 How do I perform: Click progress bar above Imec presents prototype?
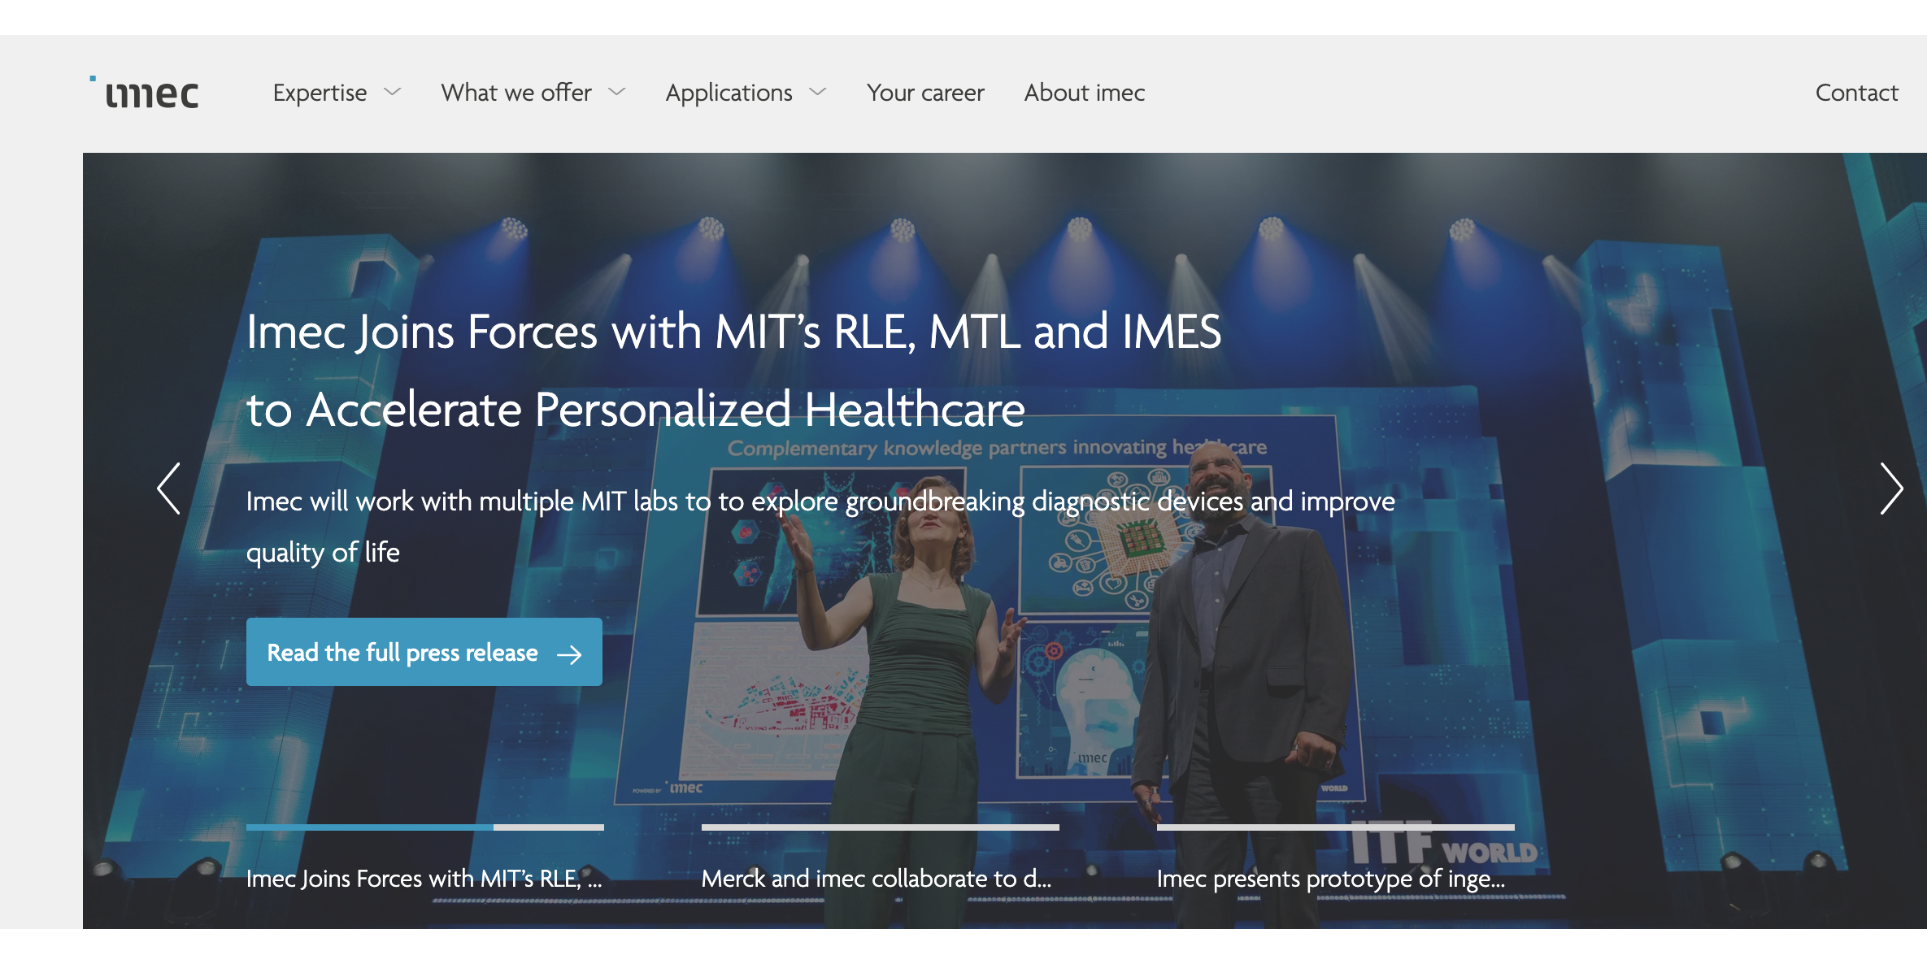tap(1336, 827)
